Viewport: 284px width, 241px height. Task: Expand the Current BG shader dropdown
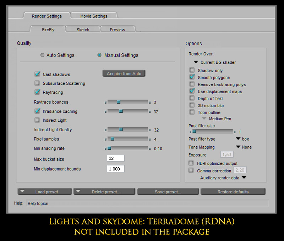pos(196,62)
